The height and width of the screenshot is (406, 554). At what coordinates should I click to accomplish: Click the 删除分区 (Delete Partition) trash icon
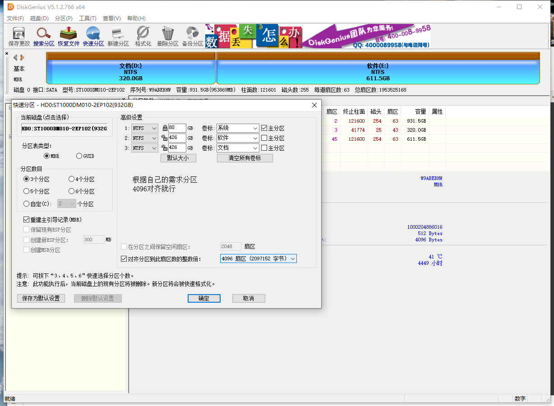(168, 36)
